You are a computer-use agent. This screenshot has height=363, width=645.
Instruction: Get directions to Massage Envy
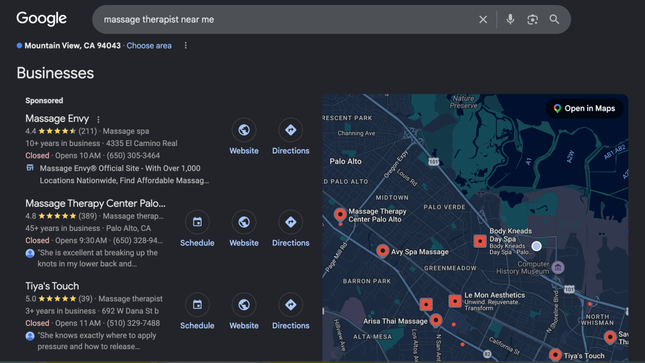290,130
